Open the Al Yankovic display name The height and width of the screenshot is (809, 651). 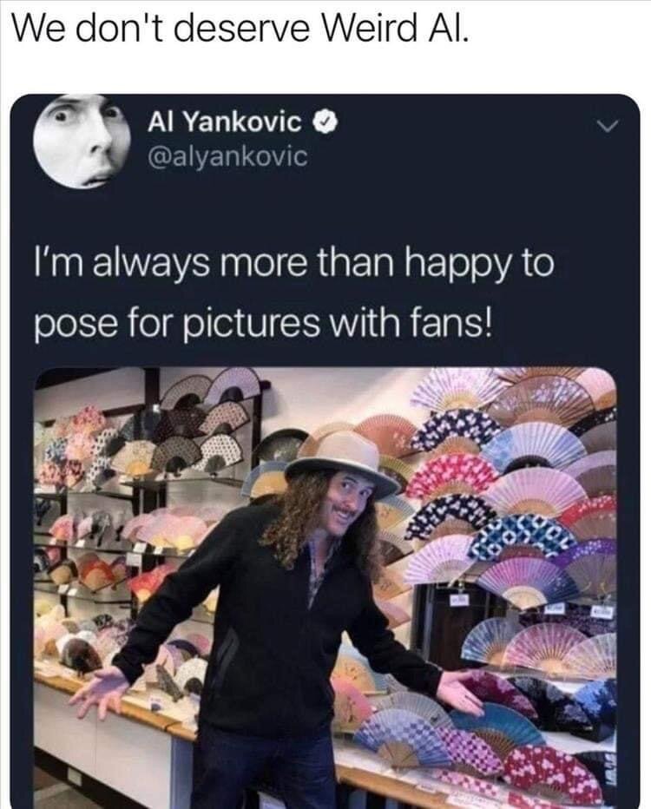click(x=224, y=122)
